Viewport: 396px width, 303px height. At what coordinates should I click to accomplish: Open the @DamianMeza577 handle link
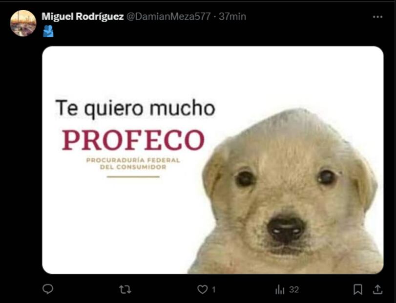coord(168,17)
